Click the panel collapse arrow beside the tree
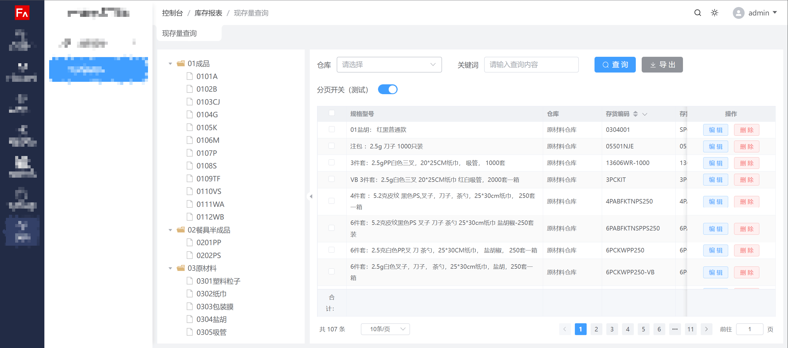 tap(311, 196)
